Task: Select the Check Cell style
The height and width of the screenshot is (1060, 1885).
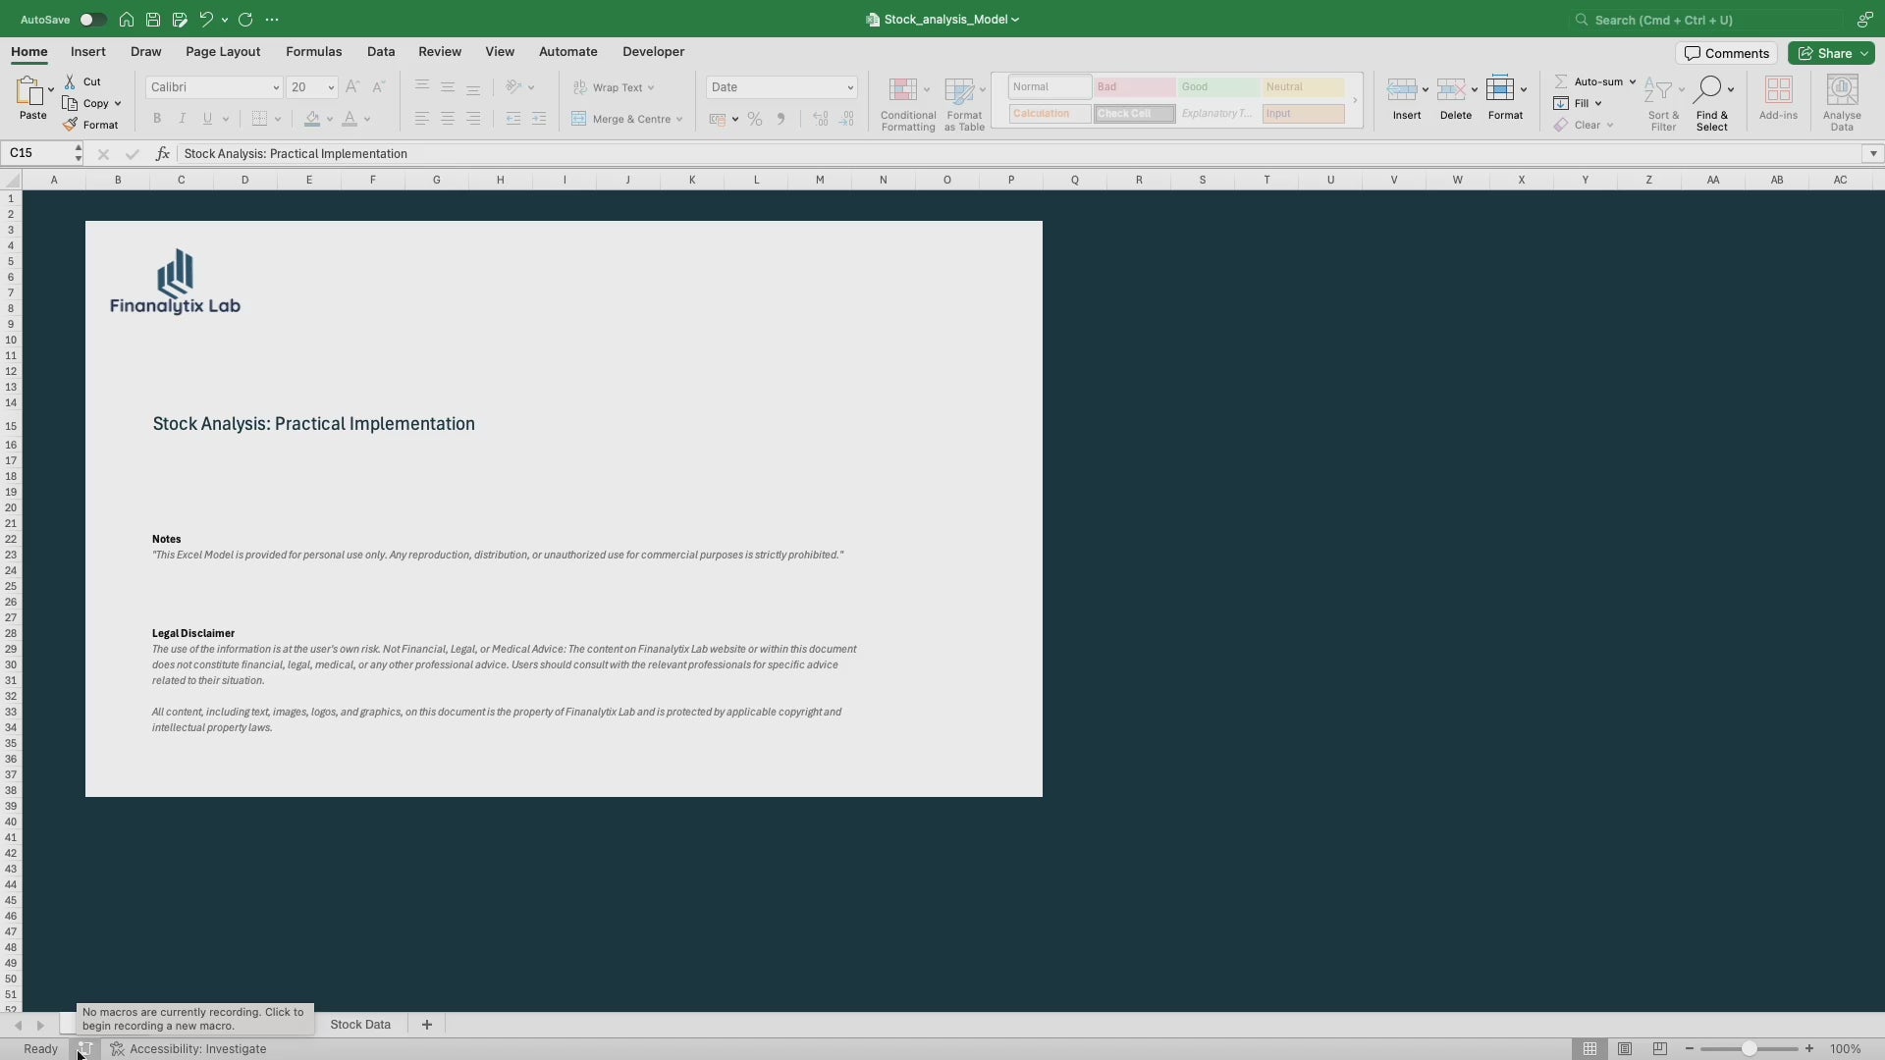Action: coord(1134,114)
